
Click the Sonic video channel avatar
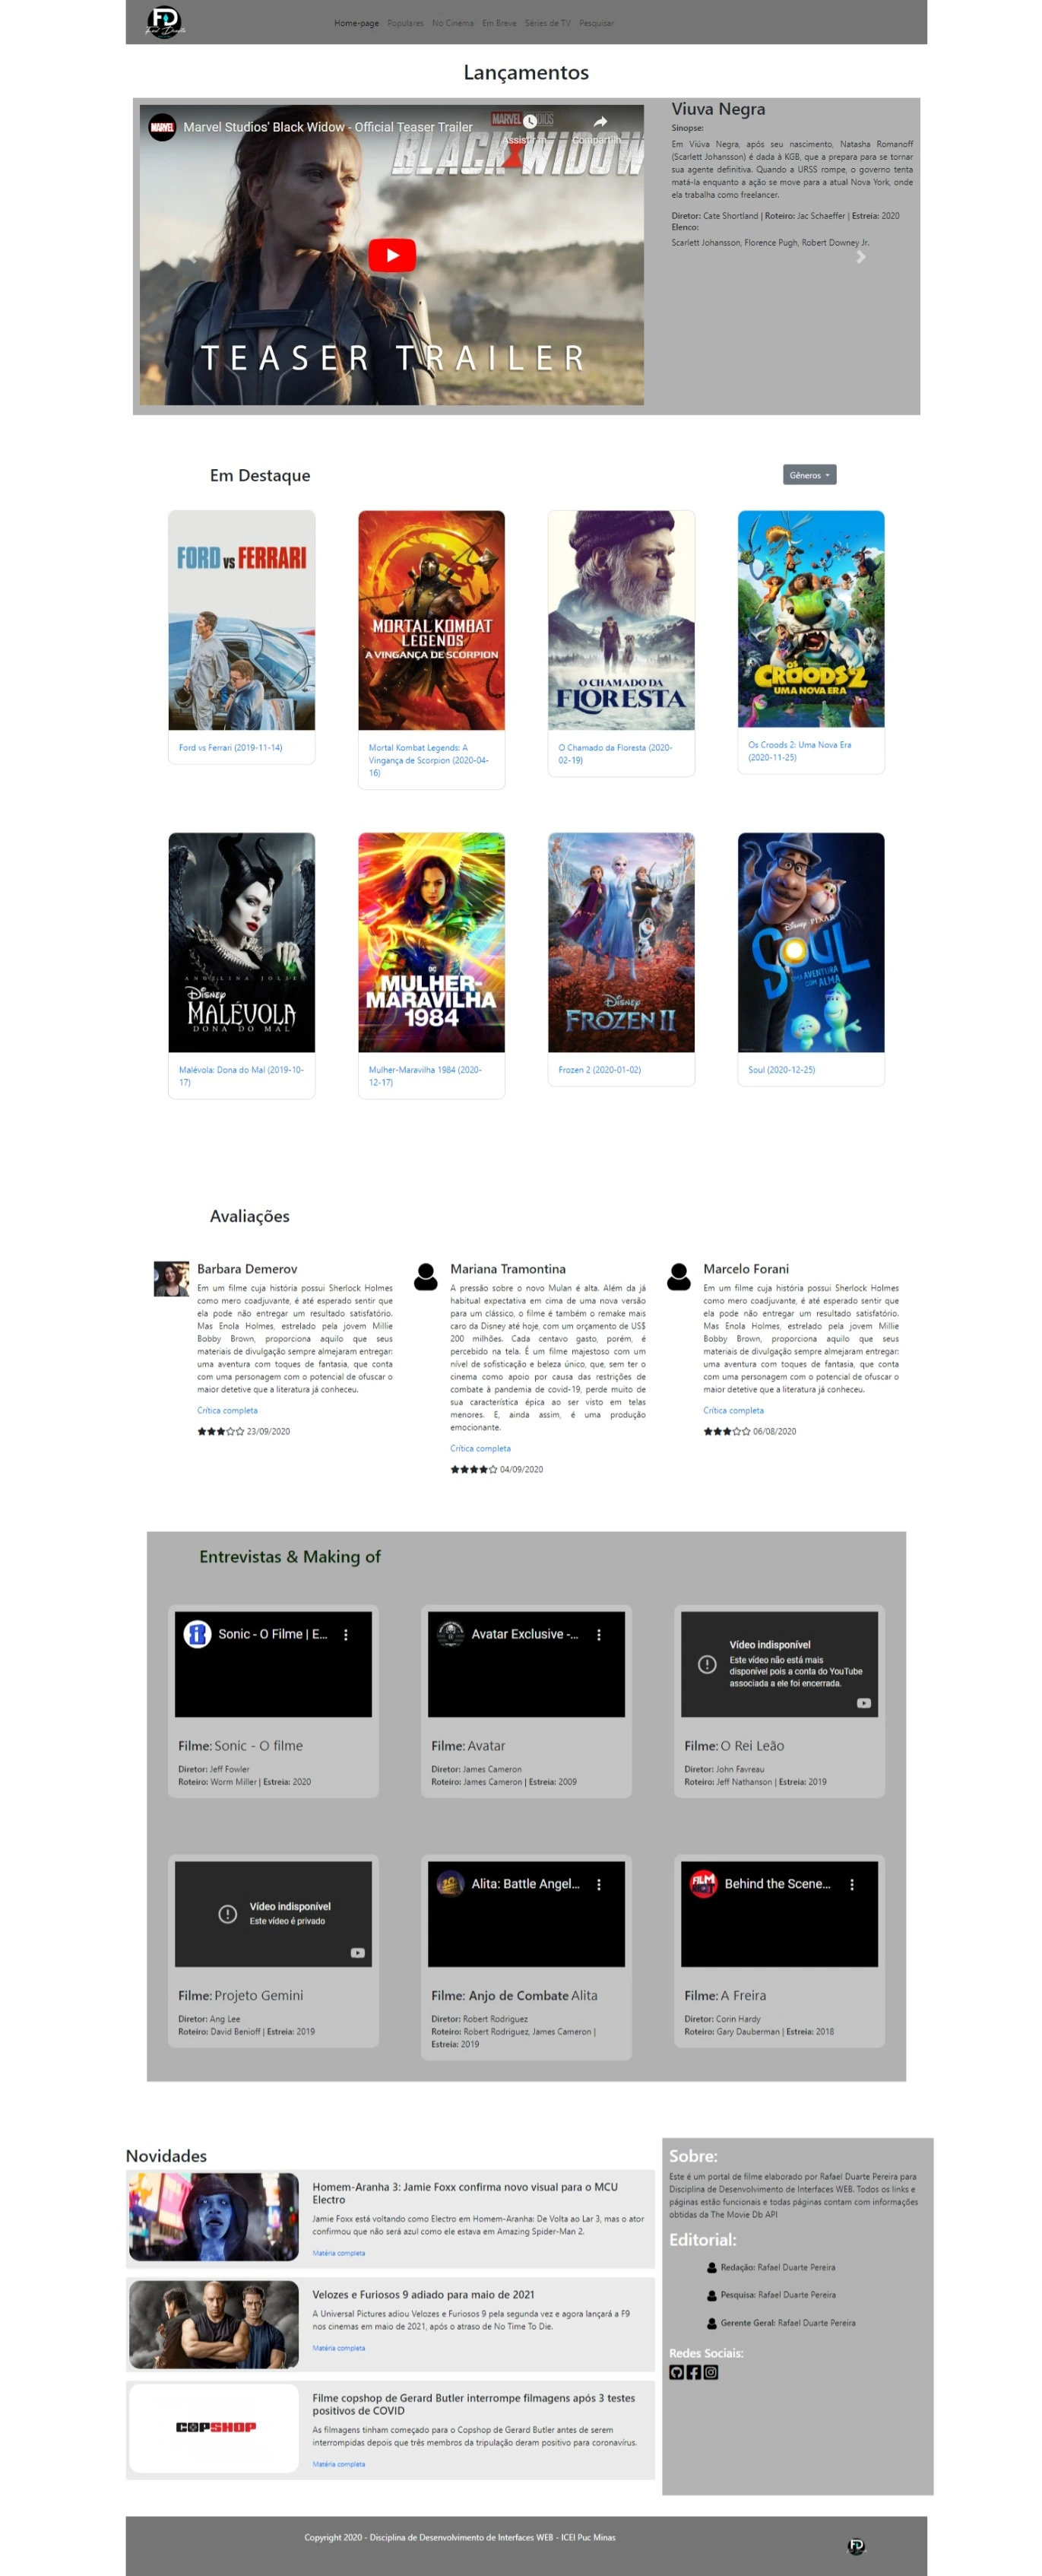click(197, 1634)
